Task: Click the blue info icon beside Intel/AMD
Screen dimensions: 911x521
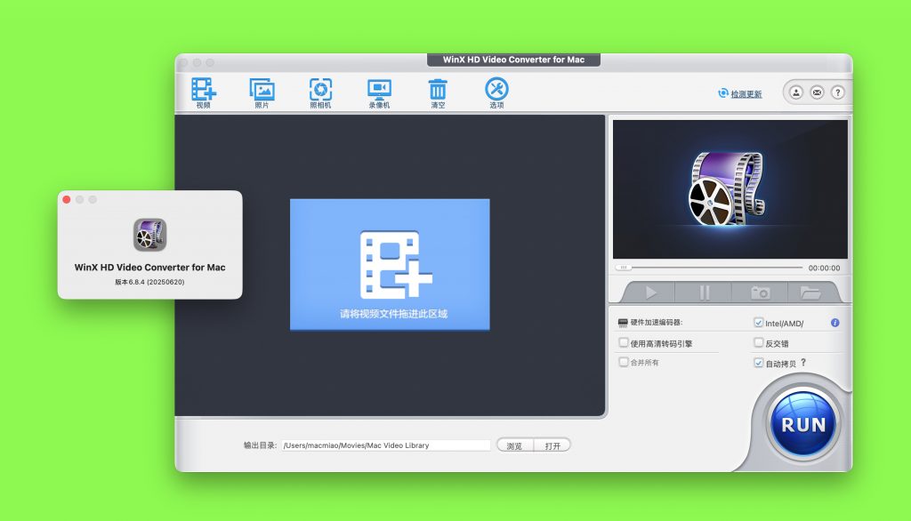Action: [834, 323]
